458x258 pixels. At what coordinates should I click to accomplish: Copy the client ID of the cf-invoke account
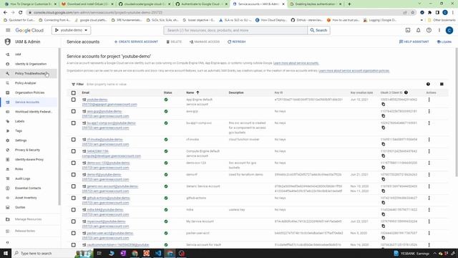(x=384, y=144)
